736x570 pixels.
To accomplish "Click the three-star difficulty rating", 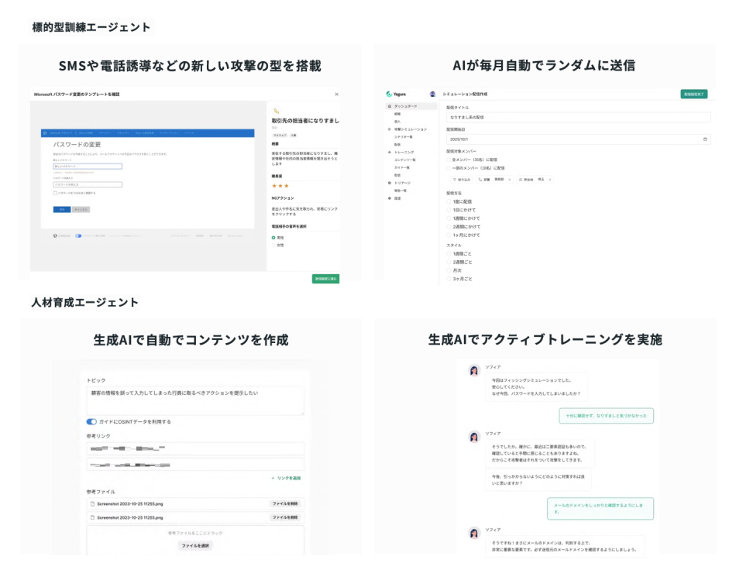I will (x=280, y=186).
